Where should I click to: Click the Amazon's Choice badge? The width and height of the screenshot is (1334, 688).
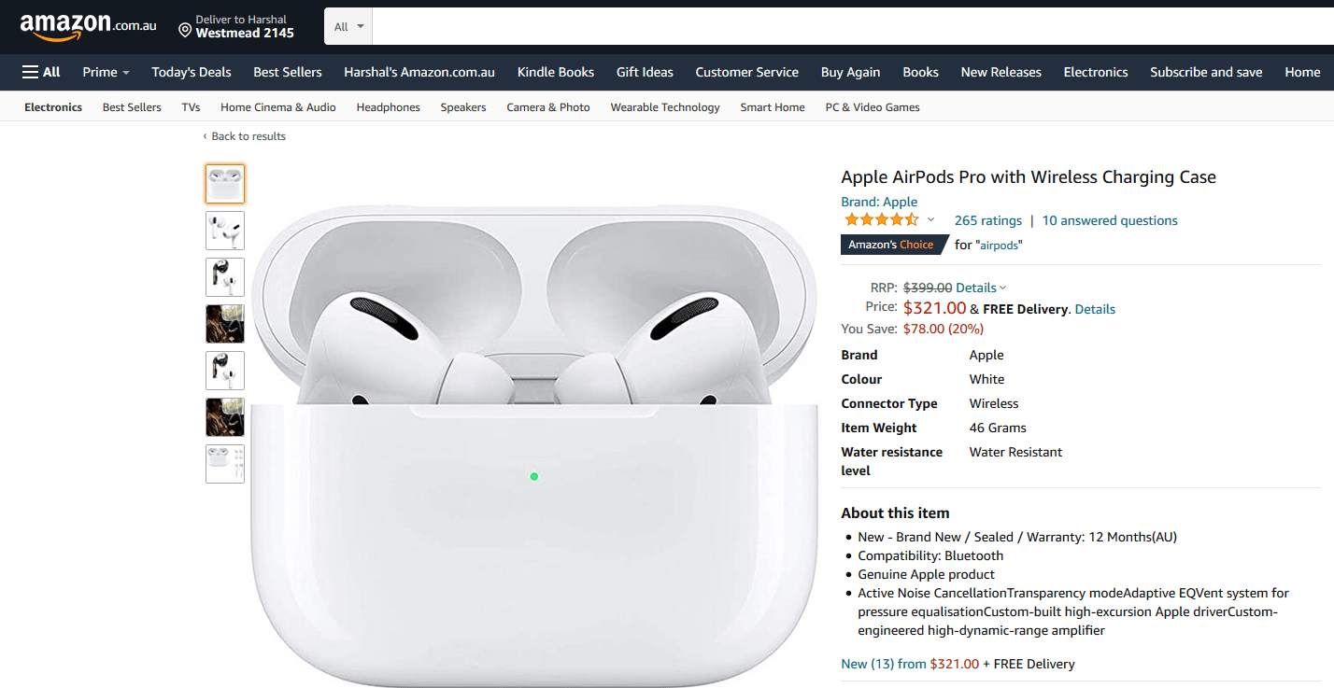coord(890,245)
